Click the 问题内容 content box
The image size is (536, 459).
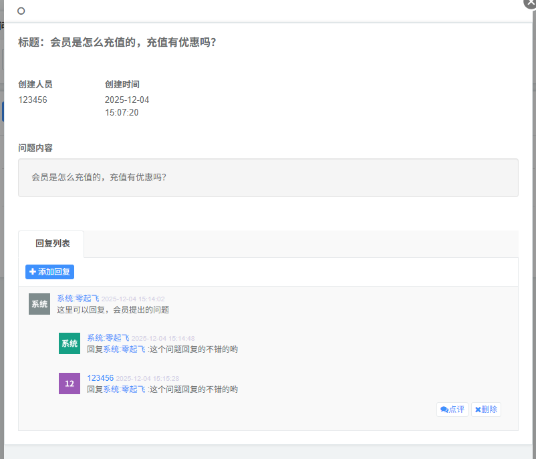point(267,178)
